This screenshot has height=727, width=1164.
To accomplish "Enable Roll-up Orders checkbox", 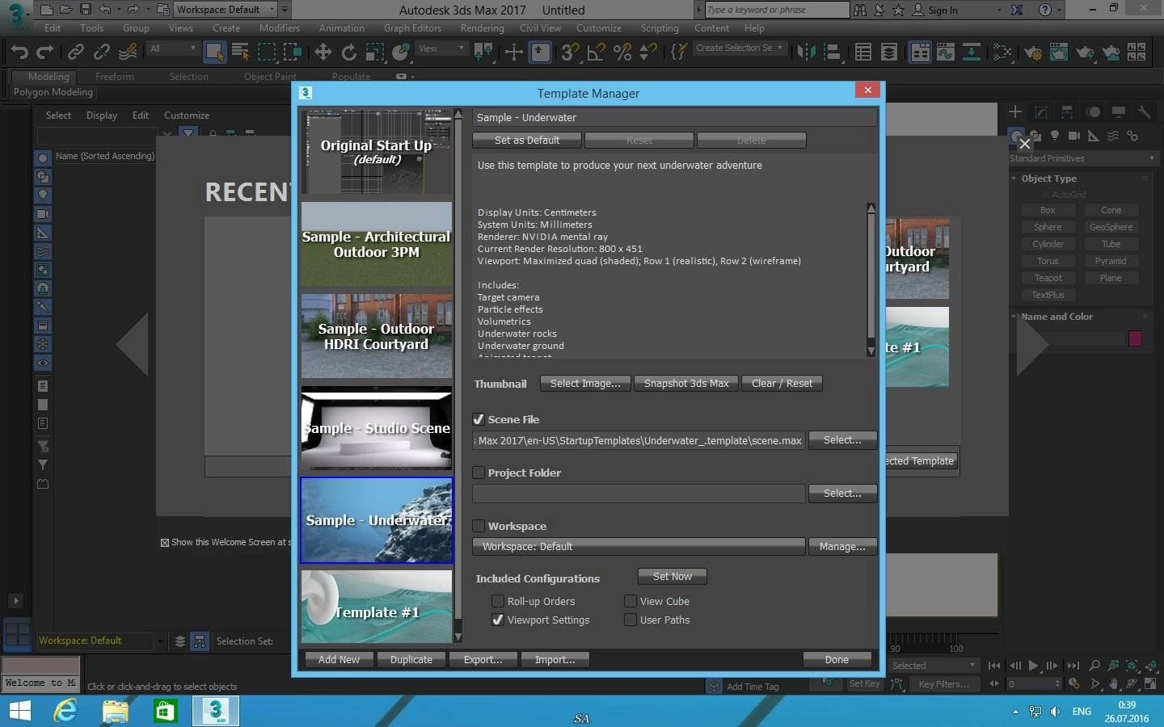I will (x=498, y=601).
